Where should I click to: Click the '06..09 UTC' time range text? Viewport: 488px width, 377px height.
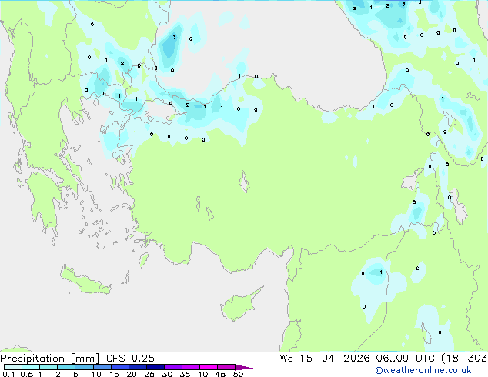click(405, 359)
